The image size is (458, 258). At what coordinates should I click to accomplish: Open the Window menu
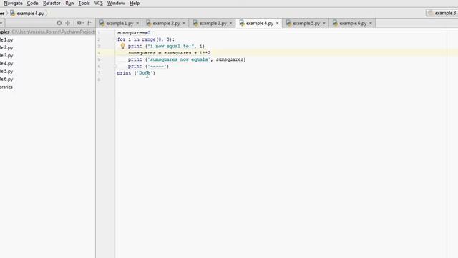pos(116,3)
